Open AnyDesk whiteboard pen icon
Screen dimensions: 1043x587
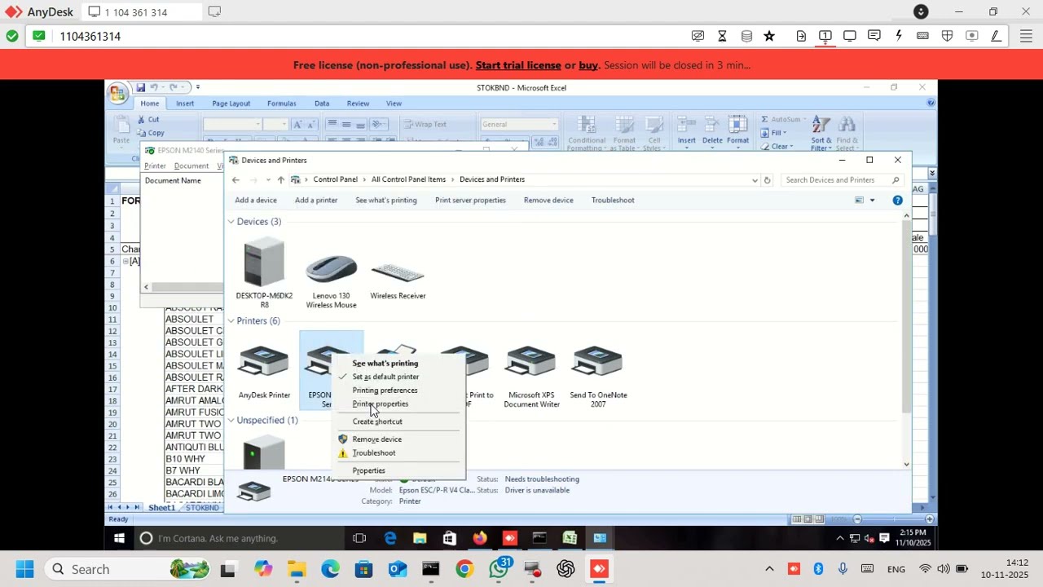point(996,36)
